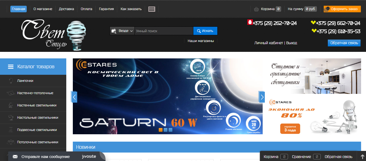Select the third banner slider dot
The image size is (366, 161).
[x=170, y=130]
